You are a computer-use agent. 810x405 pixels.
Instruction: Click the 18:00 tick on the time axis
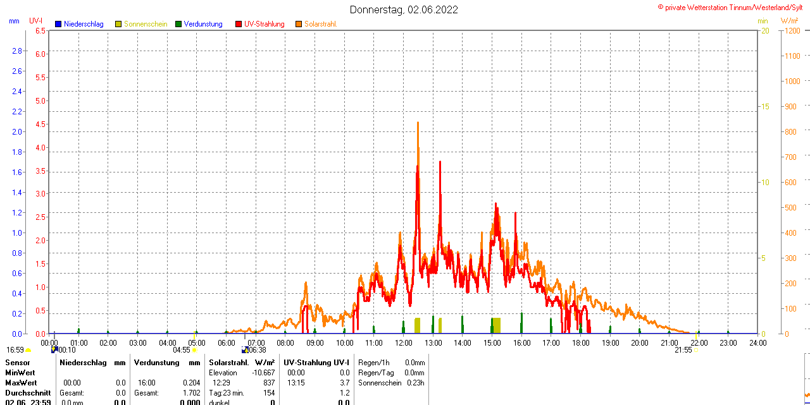(580, 342)
